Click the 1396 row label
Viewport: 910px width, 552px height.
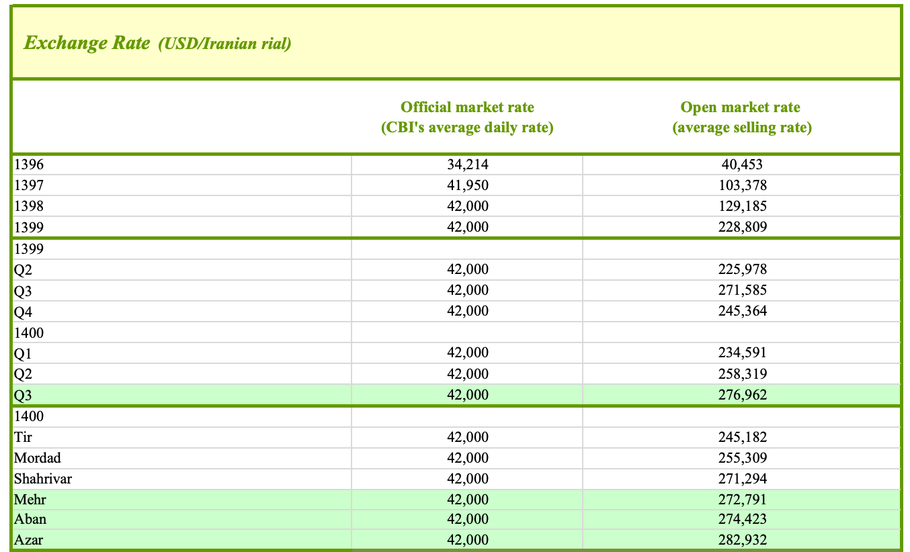pos(28,164)
